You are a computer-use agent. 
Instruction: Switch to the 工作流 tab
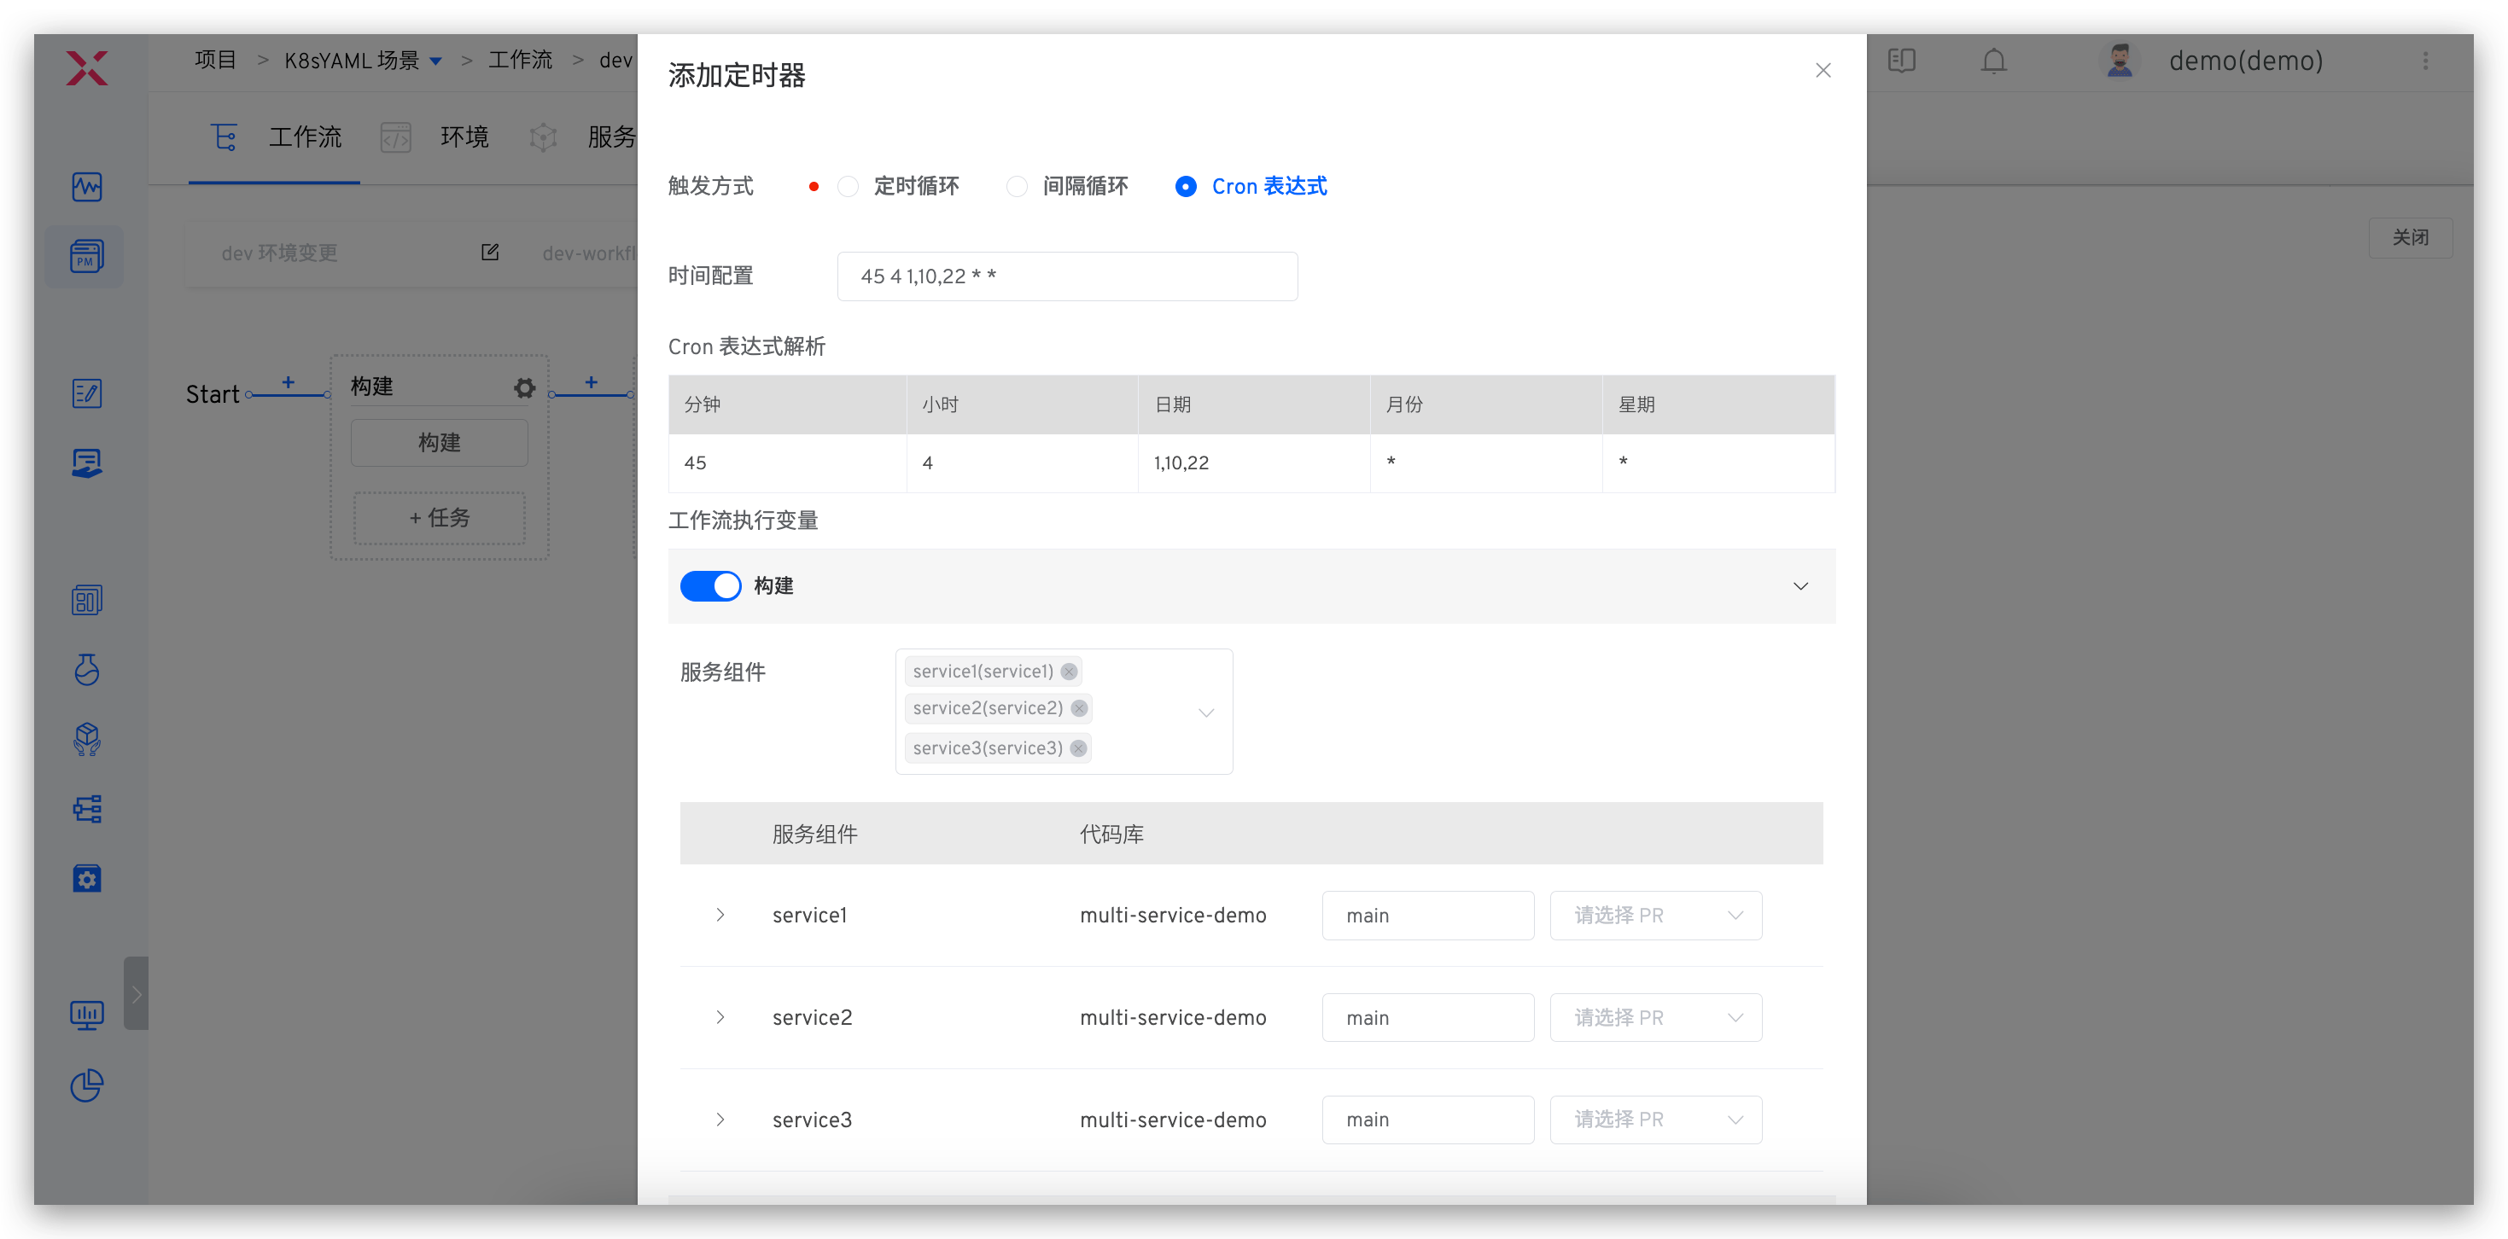pyautogui.click(x=304, y=137)
